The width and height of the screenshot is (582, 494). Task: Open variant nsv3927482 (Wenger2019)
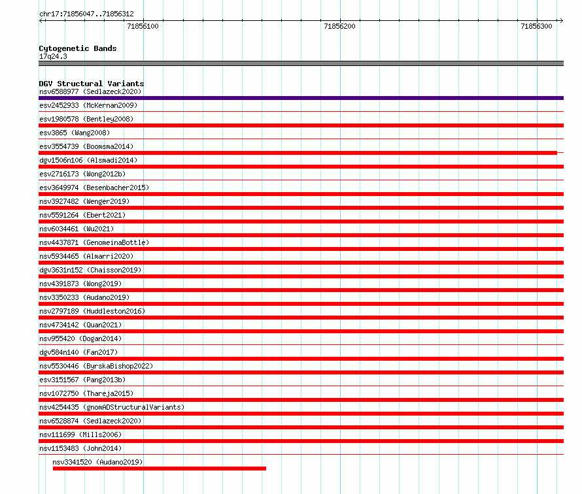pyautogui.click(x=84, y=201)
